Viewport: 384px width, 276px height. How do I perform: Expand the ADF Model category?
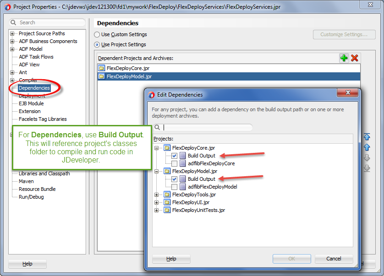12,49
